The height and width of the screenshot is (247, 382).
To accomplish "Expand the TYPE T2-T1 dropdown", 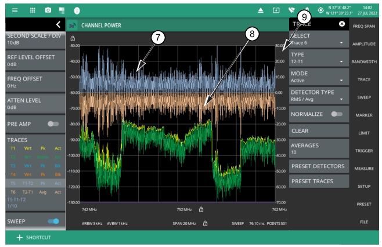I will click(319, 58).
